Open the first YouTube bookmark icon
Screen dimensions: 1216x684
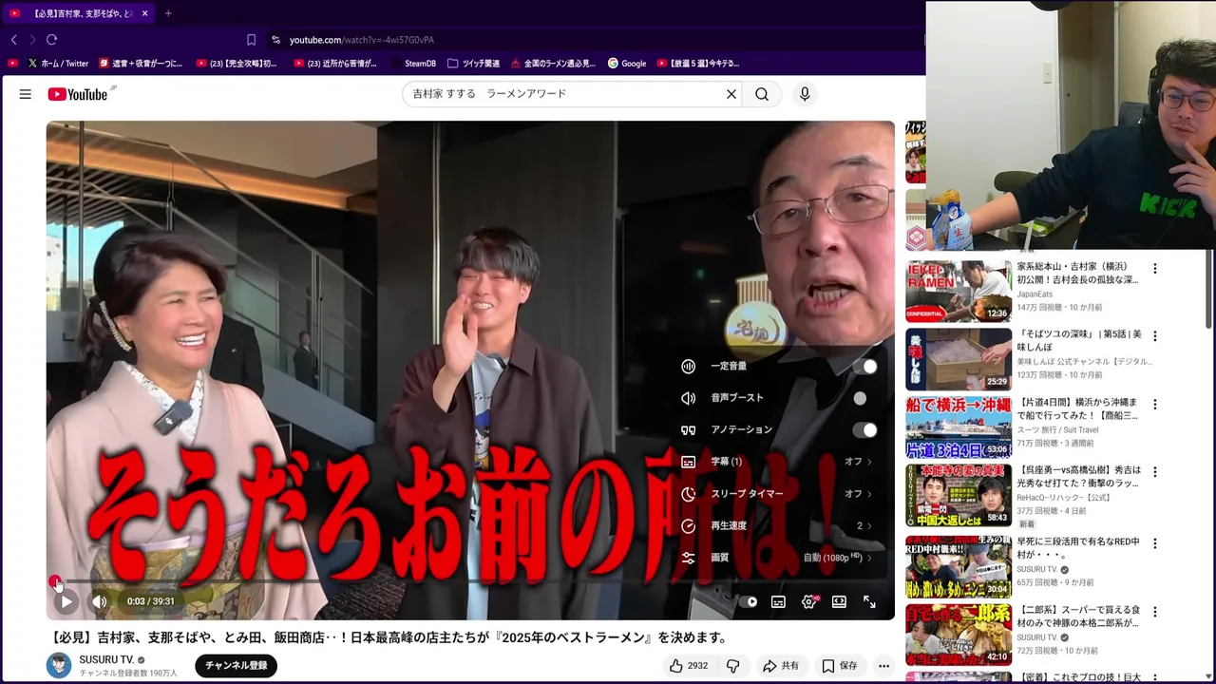point(12,64)
